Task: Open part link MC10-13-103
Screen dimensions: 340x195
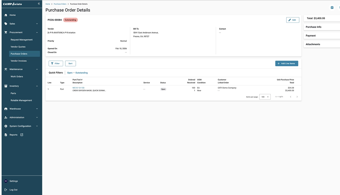Action: [78, 88]
